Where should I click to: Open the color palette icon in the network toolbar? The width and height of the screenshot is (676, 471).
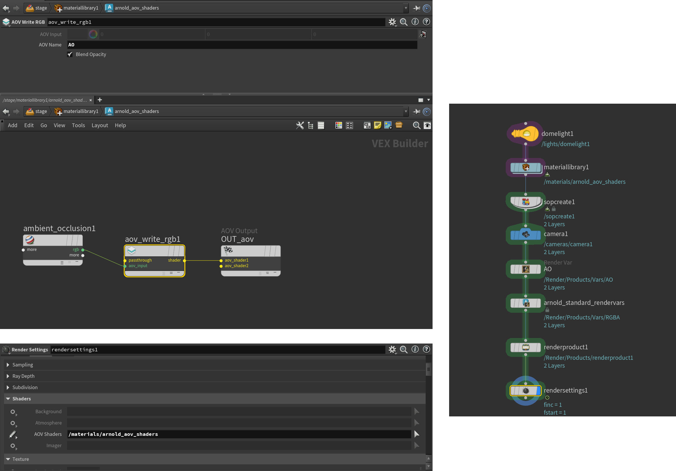338,125
